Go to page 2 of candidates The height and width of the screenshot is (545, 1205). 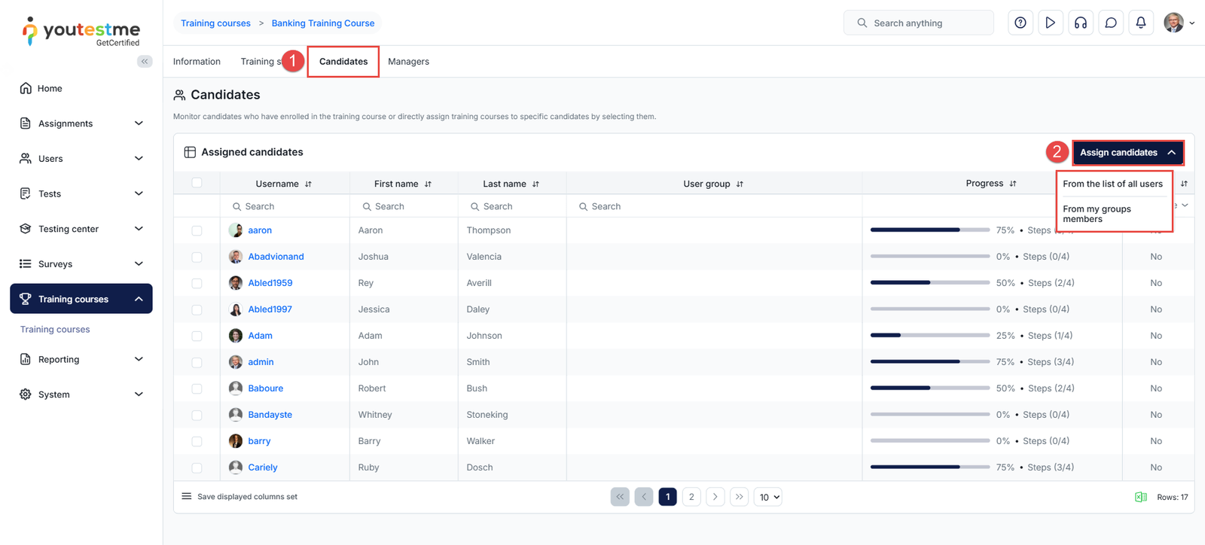(691, 497)
